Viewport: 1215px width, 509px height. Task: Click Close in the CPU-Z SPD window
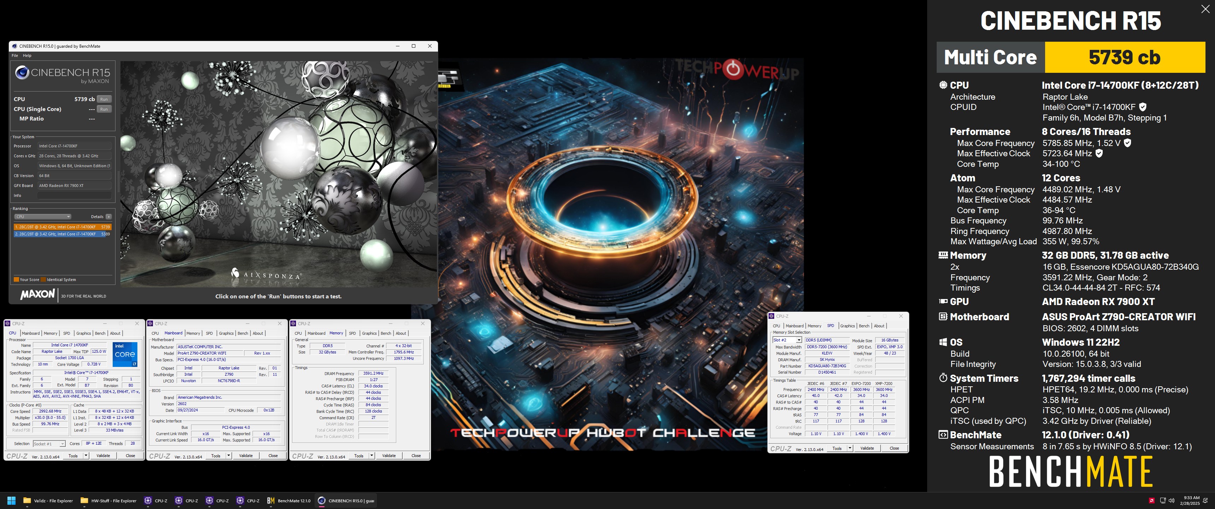click(894, 448)
